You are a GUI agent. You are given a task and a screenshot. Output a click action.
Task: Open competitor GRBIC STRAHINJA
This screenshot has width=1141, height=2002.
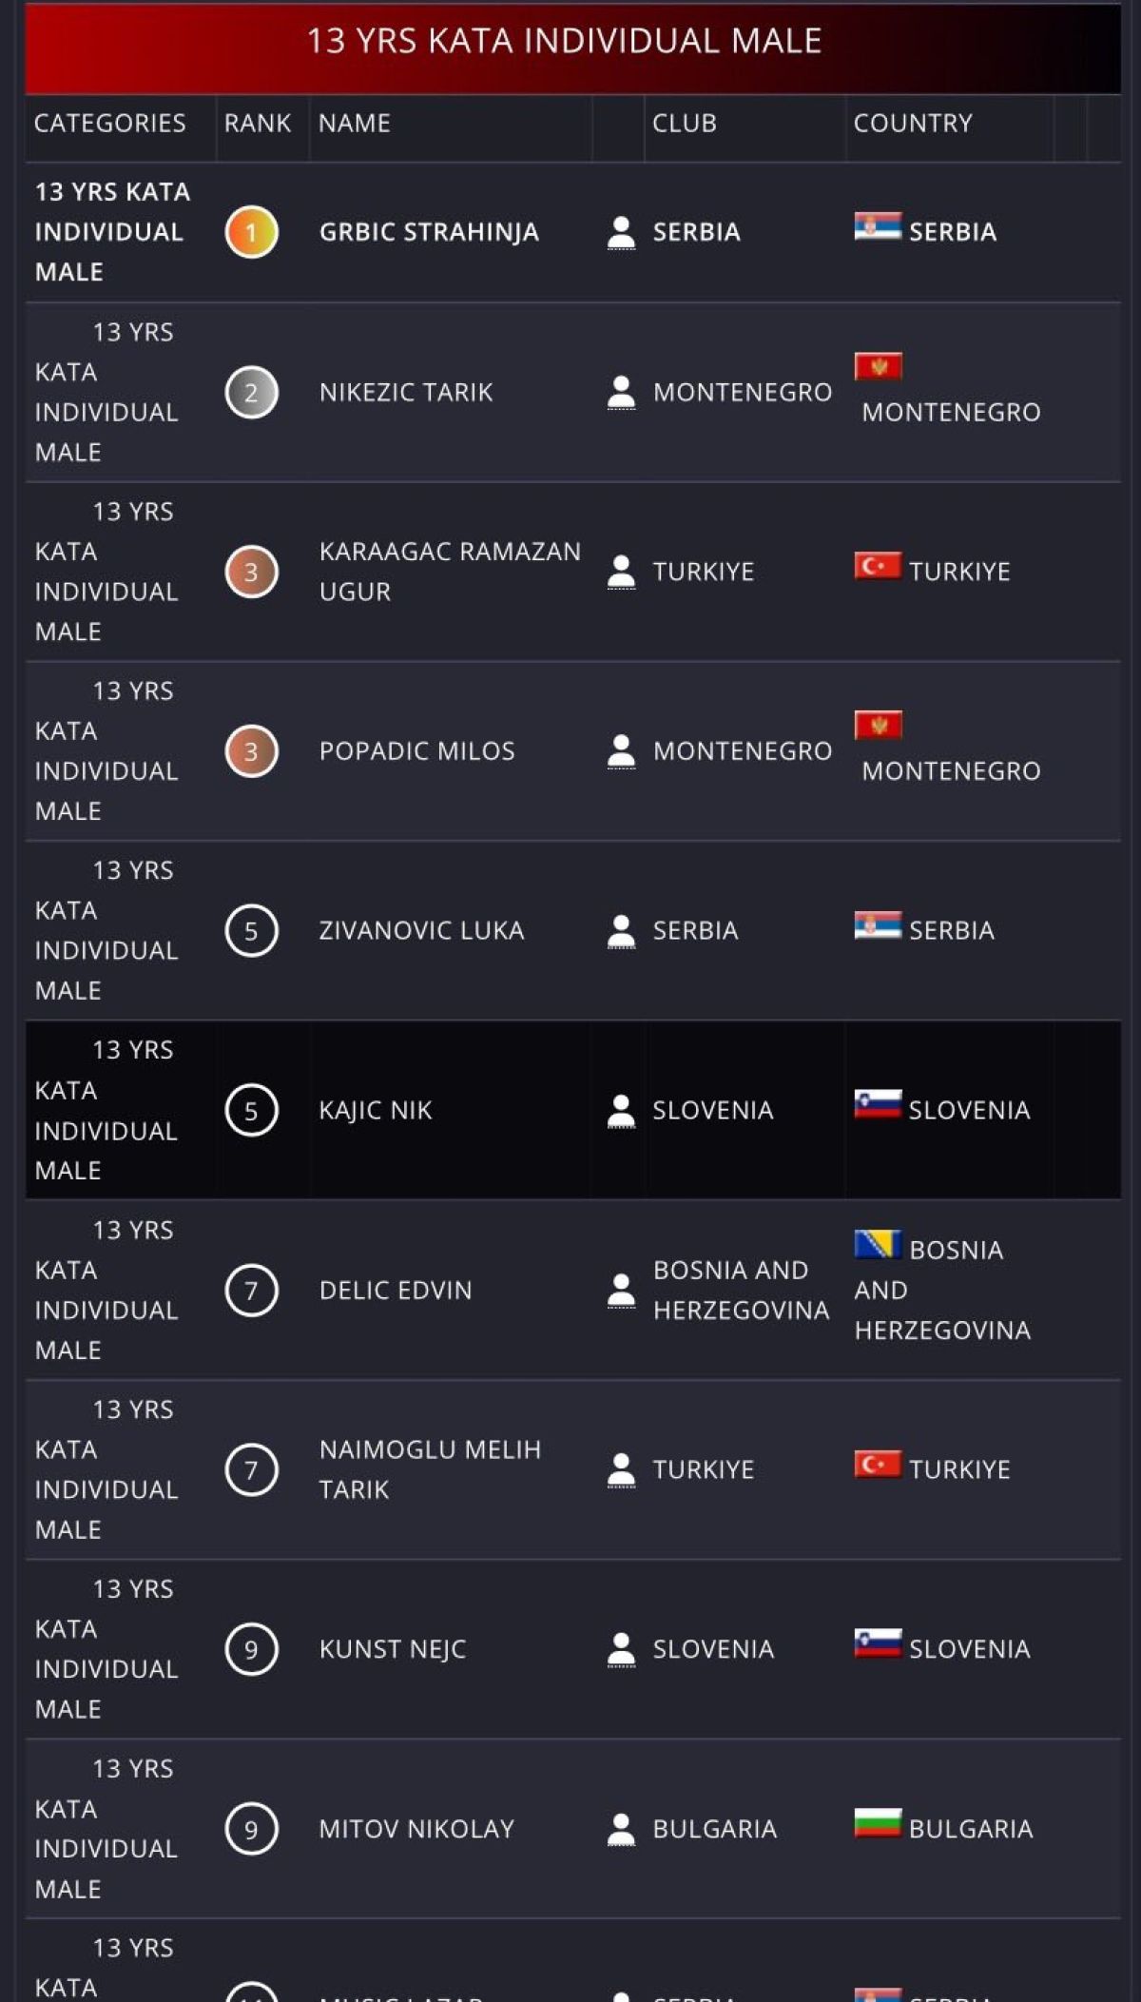(x=429, y=232)
